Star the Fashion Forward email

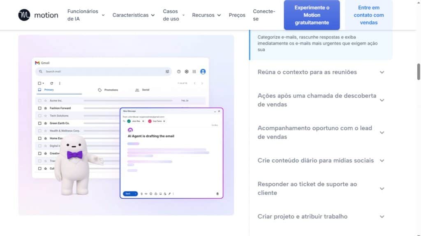coord(45,108)
